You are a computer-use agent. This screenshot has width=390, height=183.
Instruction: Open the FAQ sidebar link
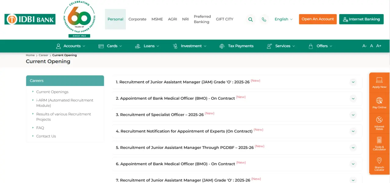point(40,128)
